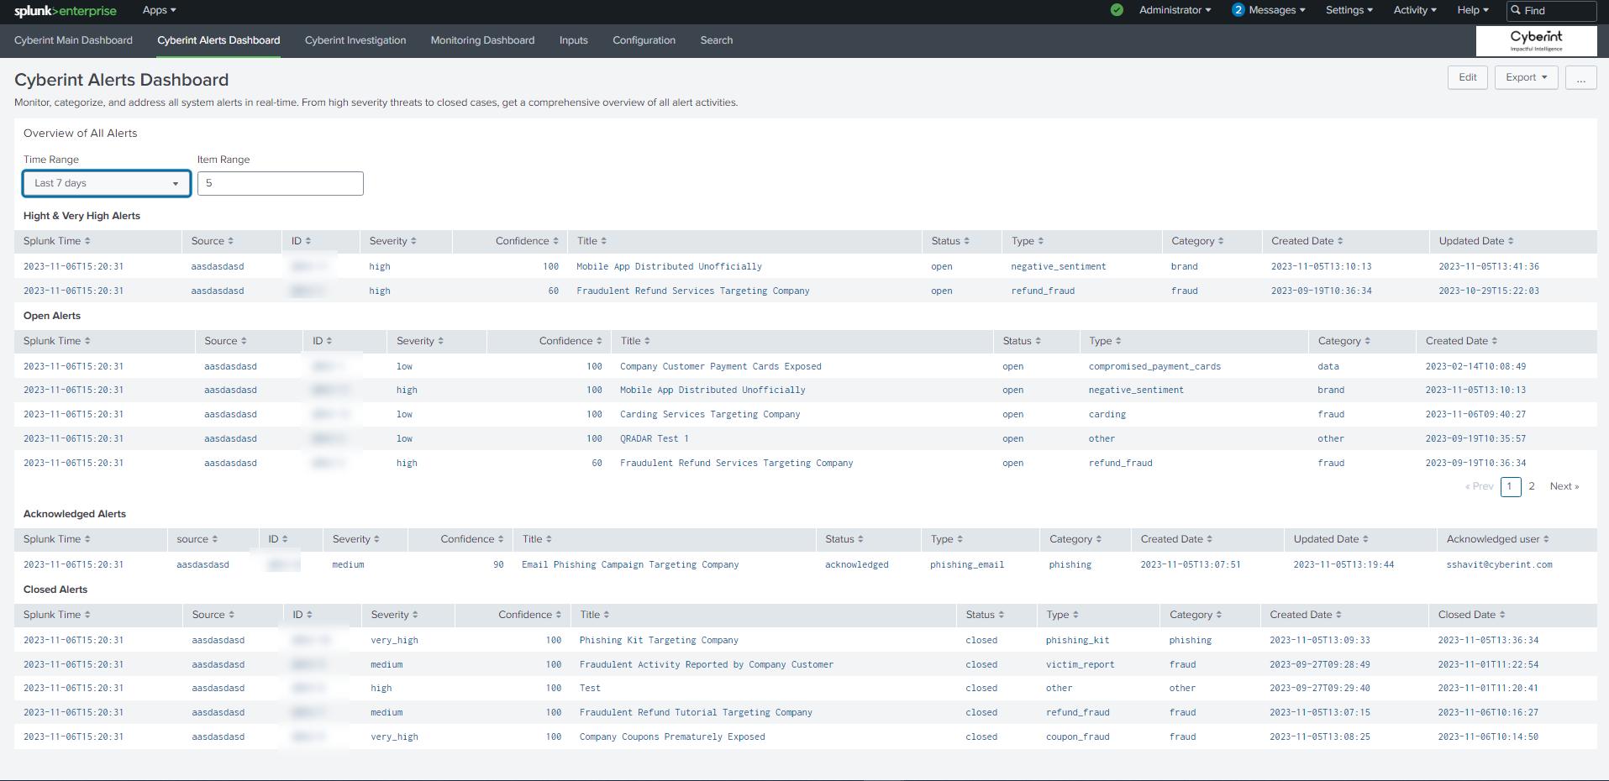Screen dimensions: 1609x781
Task: Sort High alerts table by Updated Date
Action: (1476, 241)
